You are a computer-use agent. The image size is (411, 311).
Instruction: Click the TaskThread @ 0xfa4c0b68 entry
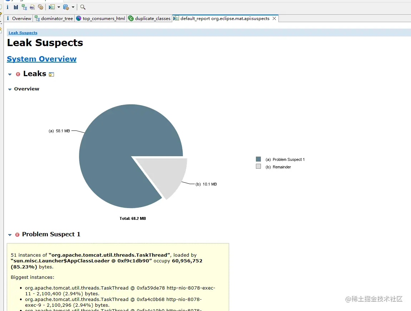(x=114, y=302)
